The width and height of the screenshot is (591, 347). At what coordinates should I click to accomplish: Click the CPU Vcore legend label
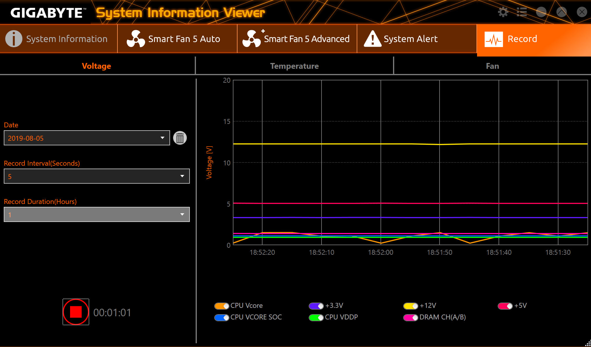point(247,306)
